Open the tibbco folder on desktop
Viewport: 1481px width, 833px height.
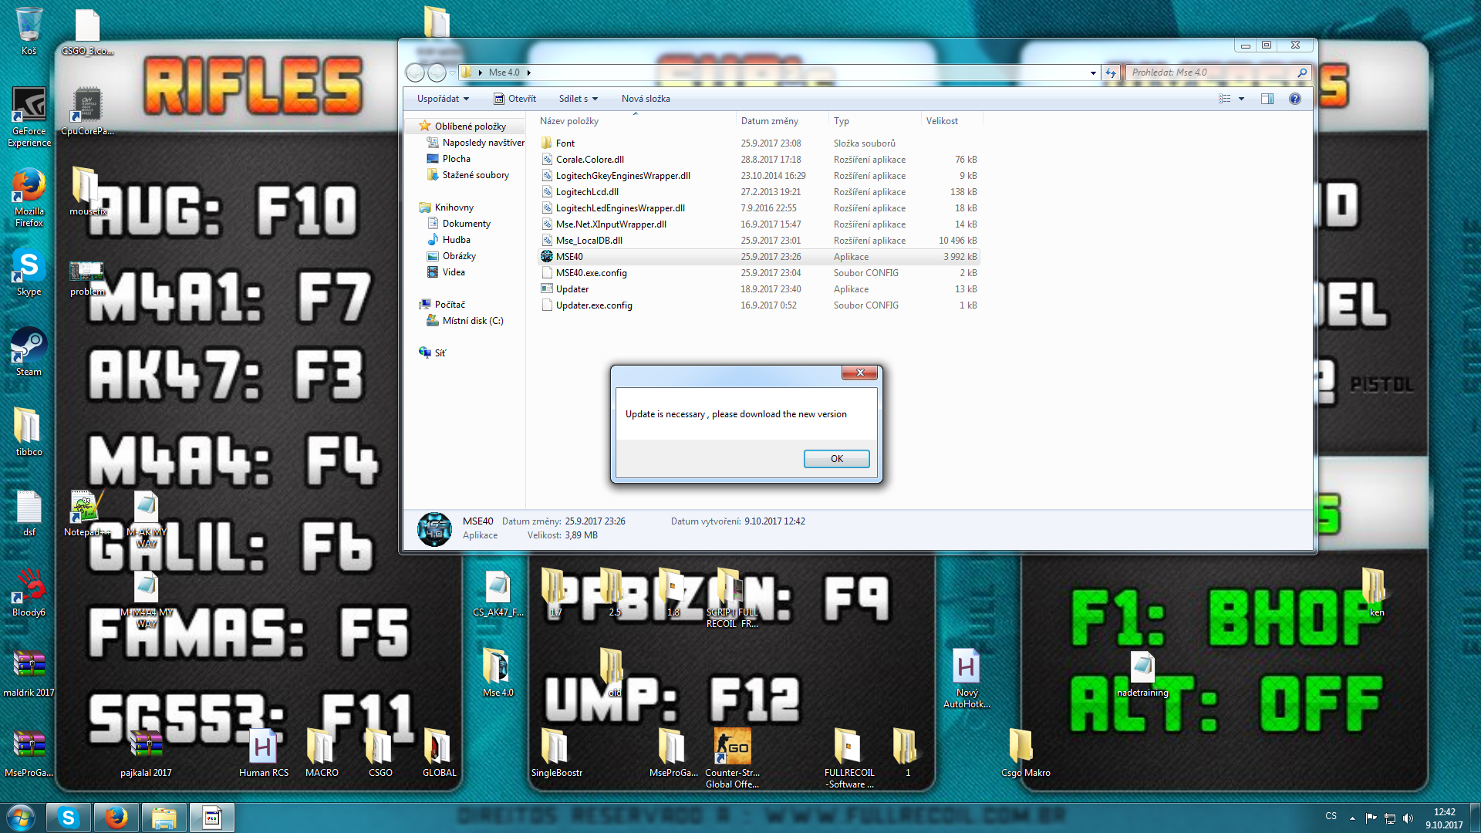point(29,432)
